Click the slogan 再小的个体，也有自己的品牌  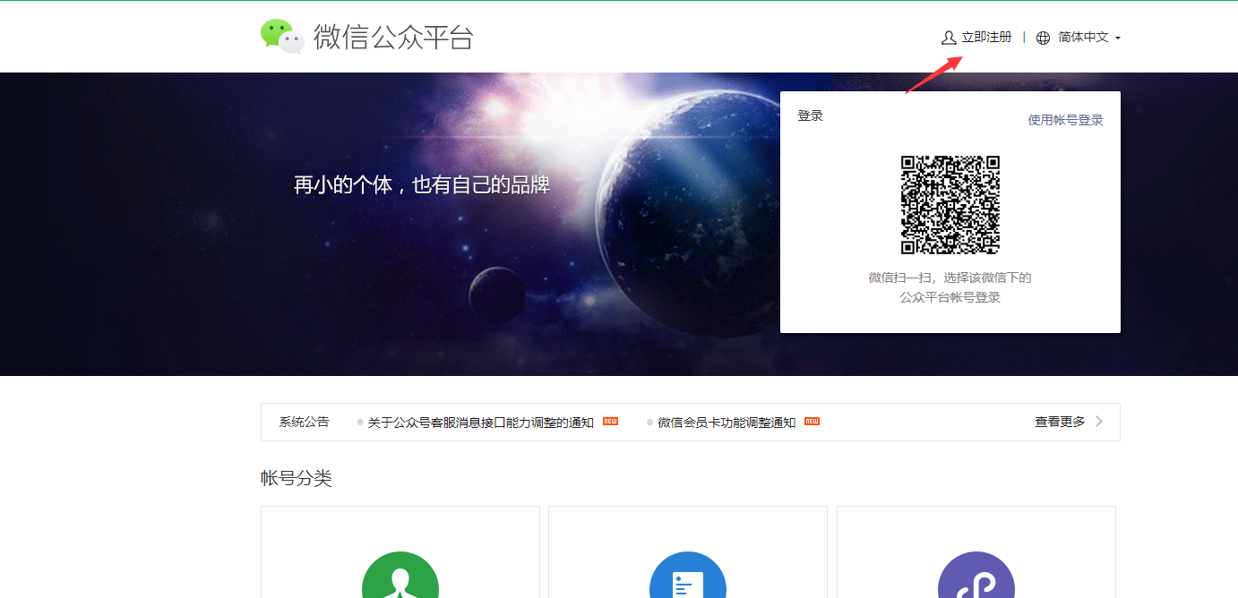point(422,185)
